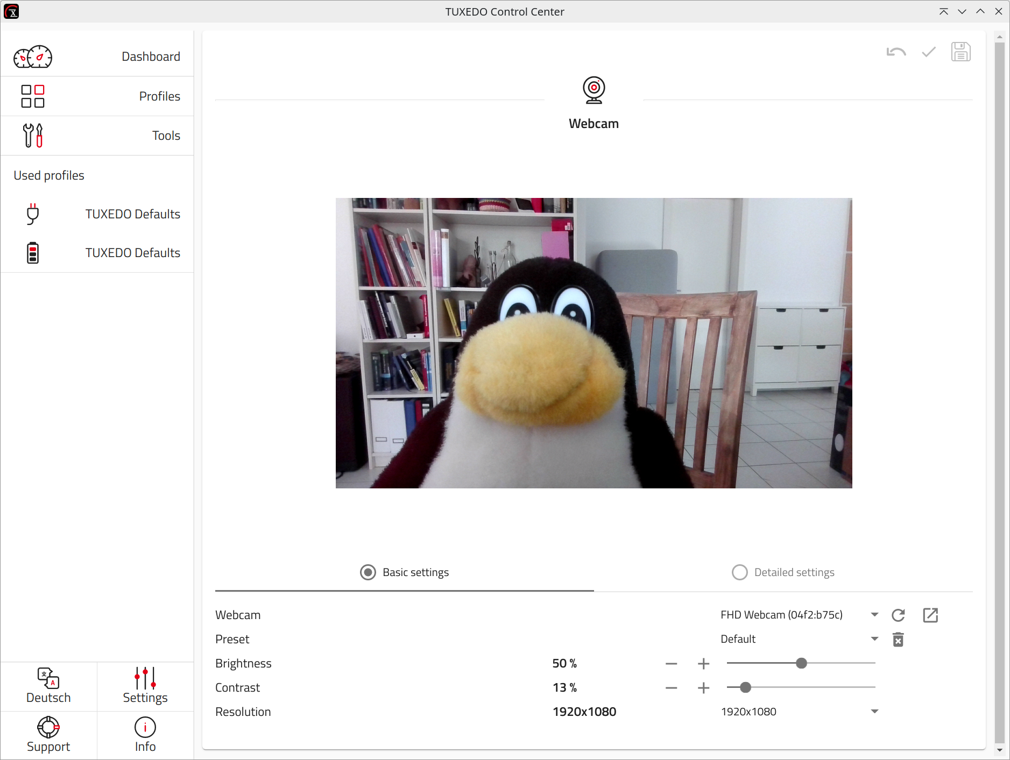The image size is (1010, 760).
Task: Click the 'Preset' row label
Action: tap(232, 639)
